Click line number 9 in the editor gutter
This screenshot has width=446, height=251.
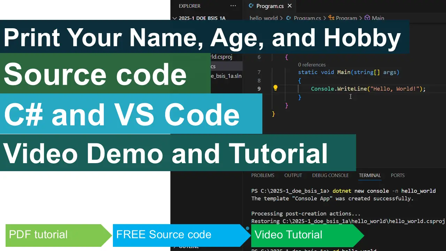coord(259,89)
